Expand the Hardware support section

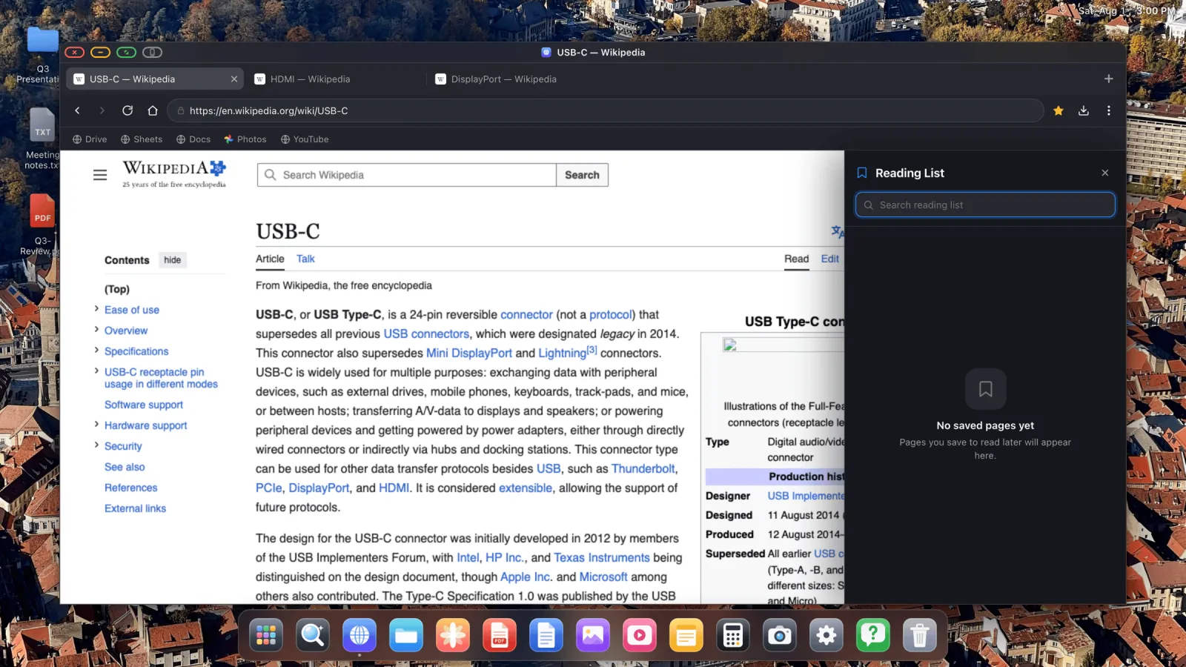96,425
